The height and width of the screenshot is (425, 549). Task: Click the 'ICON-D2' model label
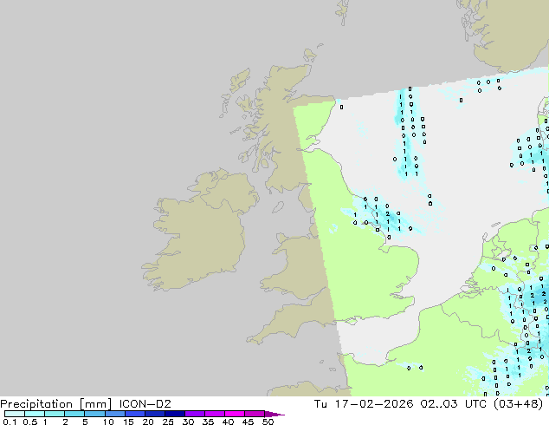145,404
